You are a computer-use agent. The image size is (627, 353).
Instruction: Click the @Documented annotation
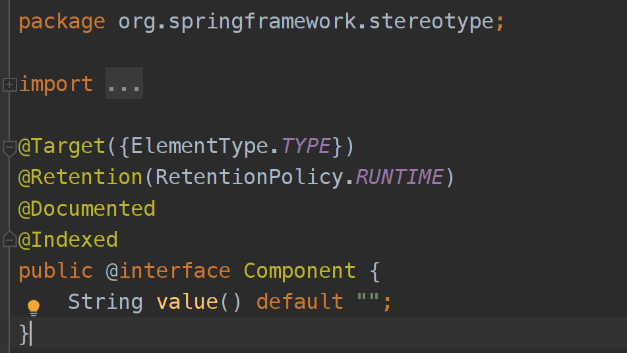point(86,209)
